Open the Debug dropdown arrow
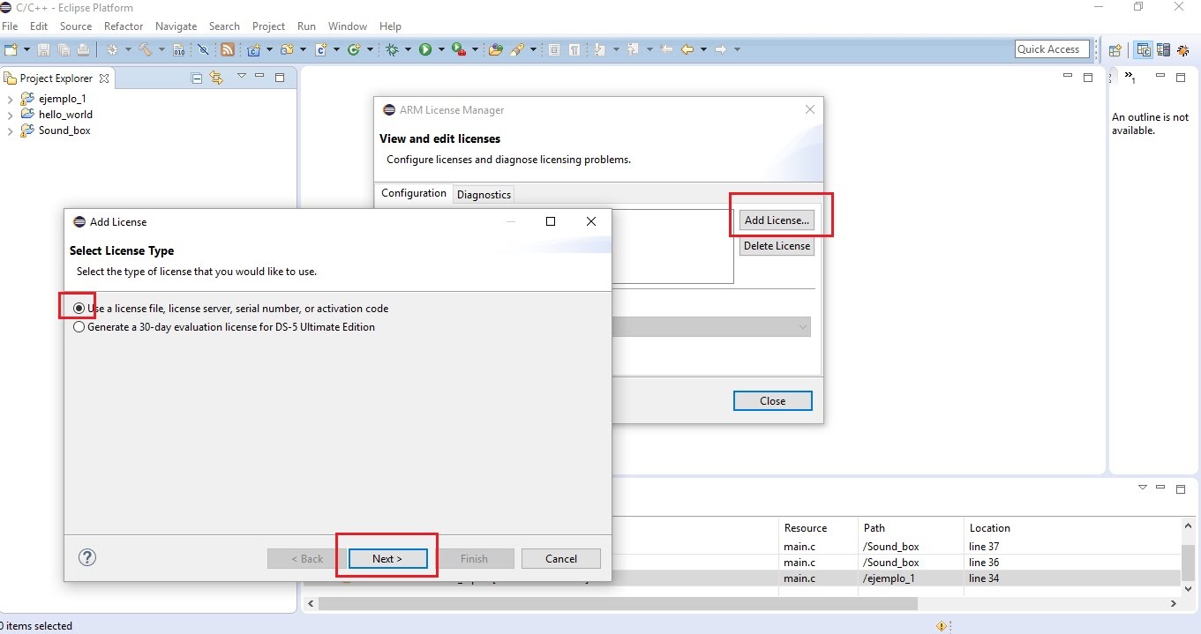This screenshot has width=1201, height=634. click(x=408, y=49)
